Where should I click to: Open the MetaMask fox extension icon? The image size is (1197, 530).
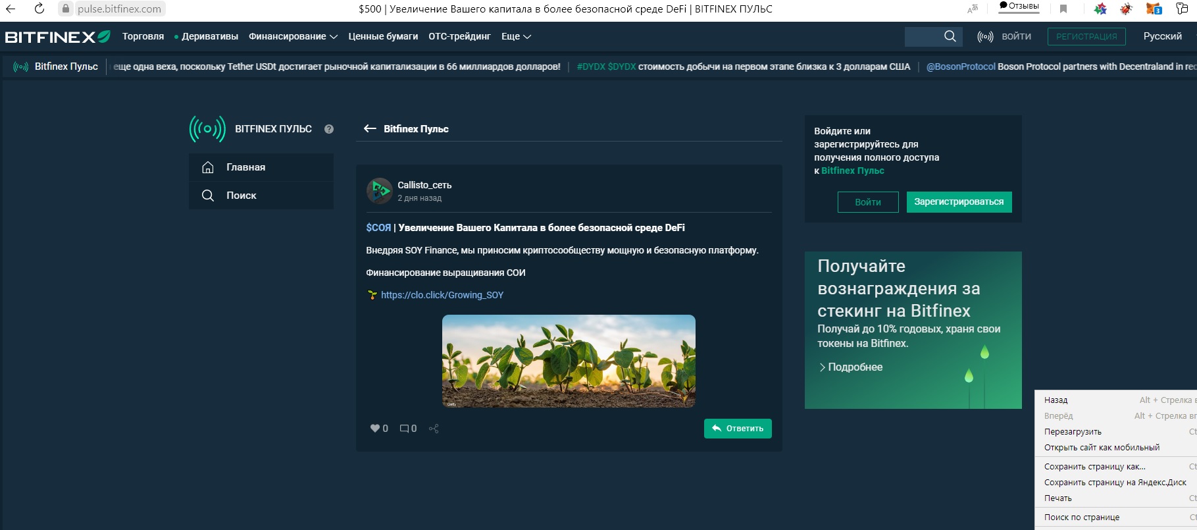point(1154,9)
